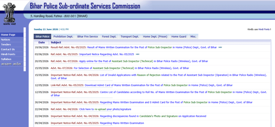Open the Home Guard tab
This screenshot has width=275, height=127.
point(179,36)
